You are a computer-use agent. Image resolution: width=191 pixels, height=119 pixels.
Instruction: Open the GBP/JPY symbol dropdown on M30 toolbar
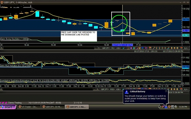tap(105, 89)
